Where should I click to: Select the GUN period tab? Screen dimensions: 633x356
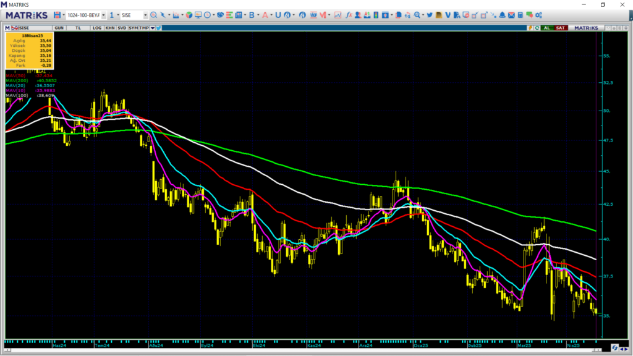point(59,28)
